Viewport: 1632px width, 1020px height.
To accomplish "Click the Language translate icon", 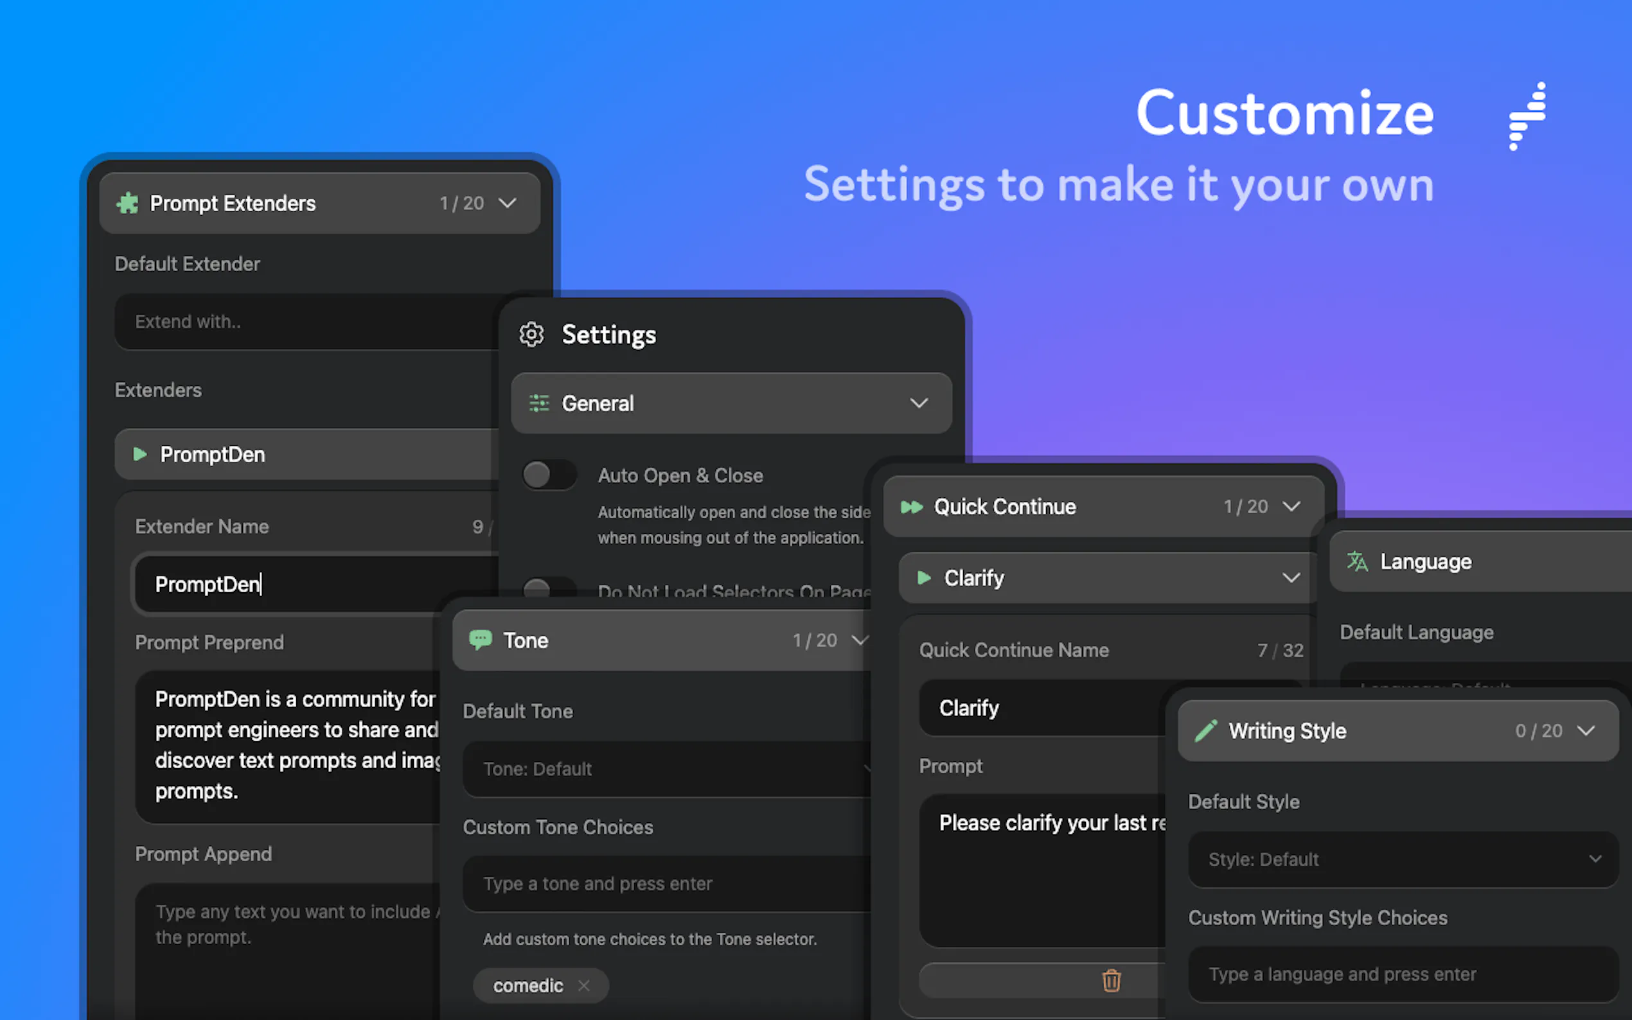I will [x=1357, y=561].
